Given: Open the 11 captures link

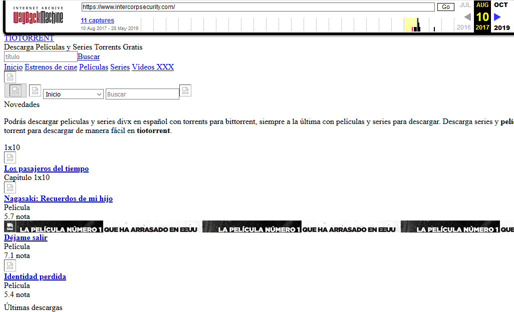Looking at the screenshot, I should 97,20.
